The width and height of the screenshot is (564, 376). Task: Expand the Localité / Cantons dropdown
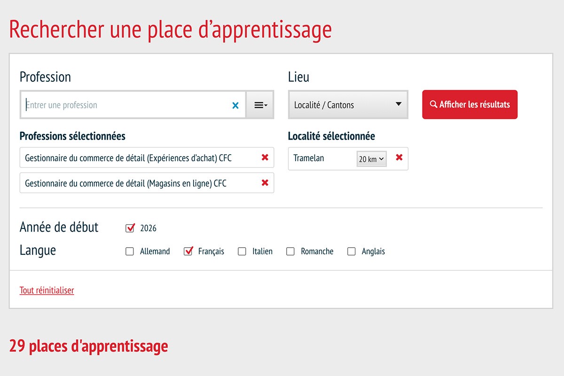(348, 105)
